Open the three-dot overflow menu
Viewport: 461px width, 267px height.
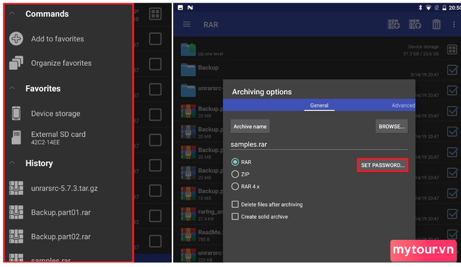[x=454, y=24]
